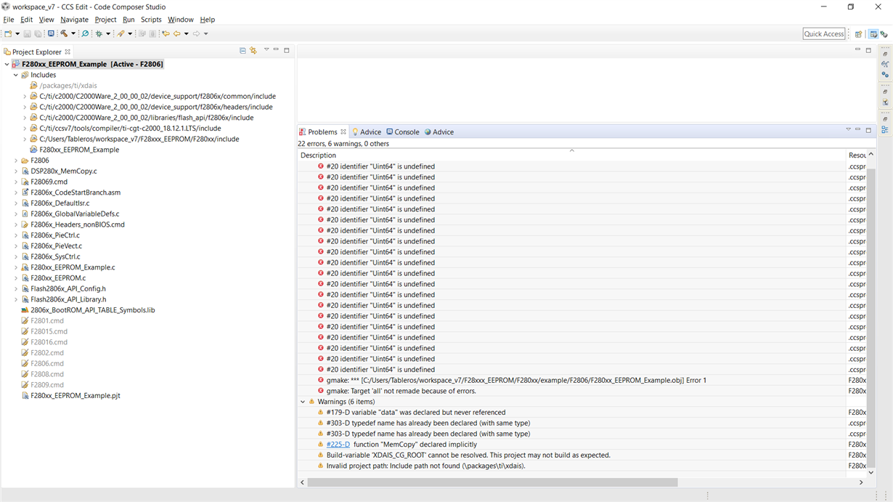Open the Scripts menu

click(x=151, y=20)
